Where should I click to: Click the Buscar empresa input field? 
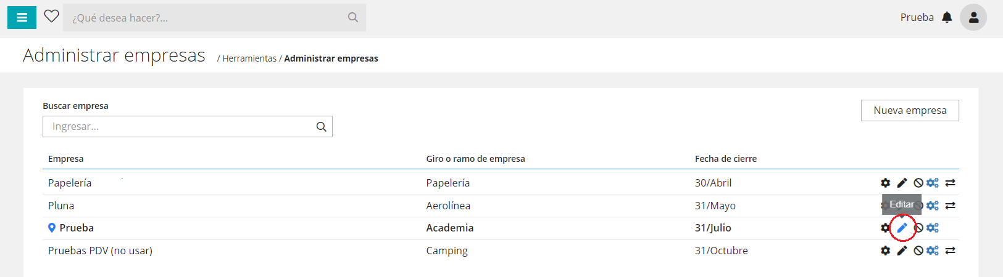pos(179,126)
